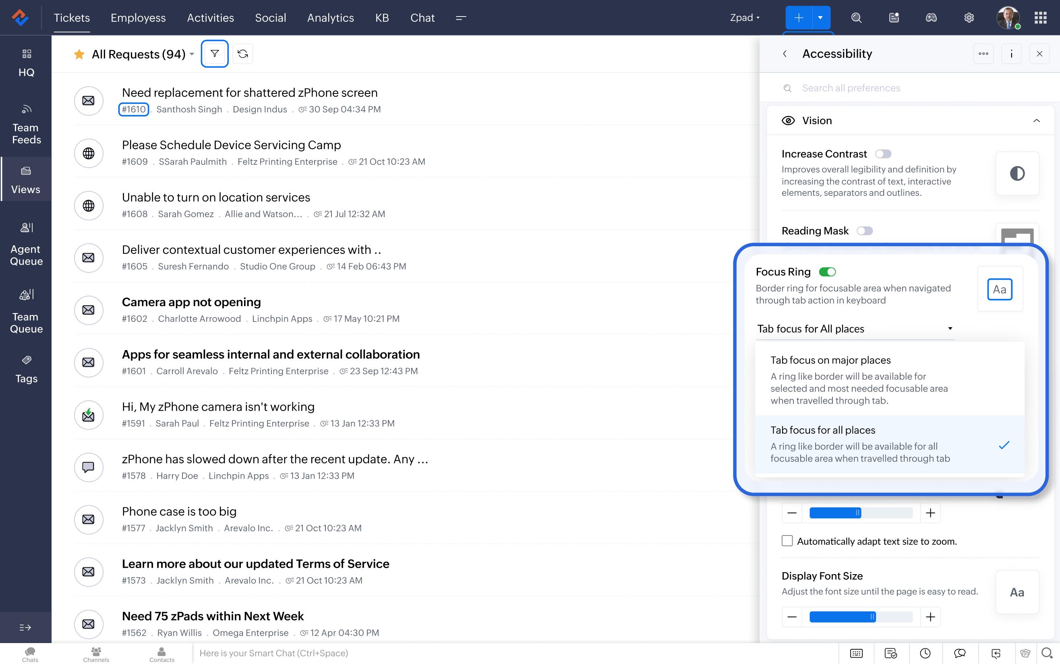
Task: Click the top bar search icon
Action: tap(856, 18)
